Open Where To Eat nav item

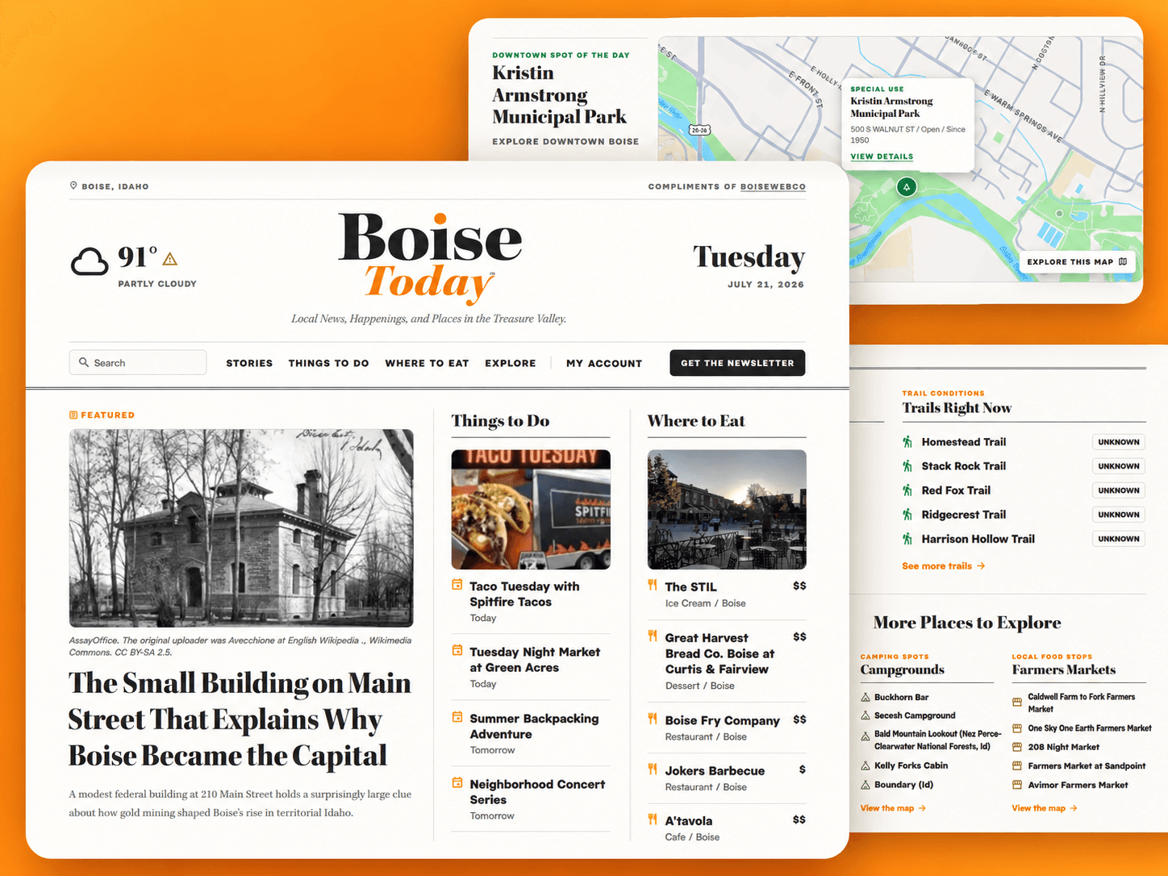point(427,363)
